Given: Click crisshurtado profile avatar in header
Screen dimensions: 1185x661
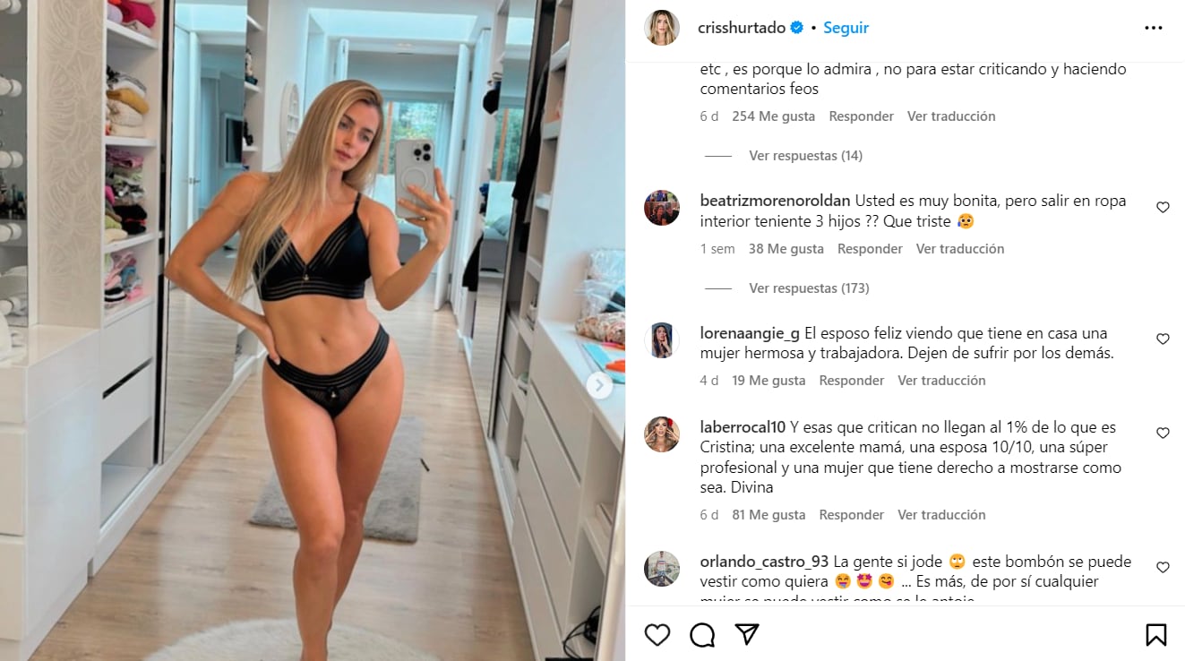Looking at the screenshot, I should click(662, 28).
